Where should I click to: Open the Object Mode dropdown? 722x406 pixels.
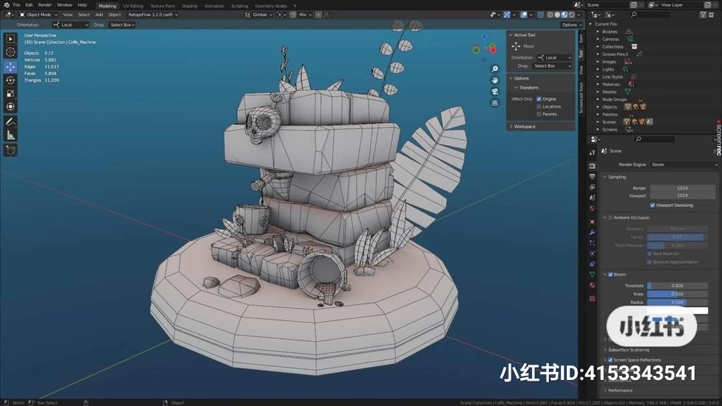(39, 15)
